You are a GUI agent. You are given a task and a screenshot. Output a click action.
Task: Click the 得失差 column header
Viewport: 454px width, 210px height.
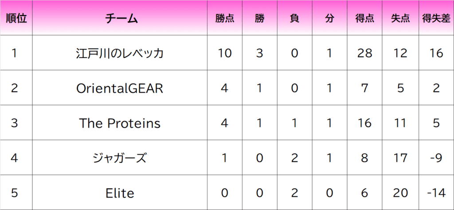(436, 19)
